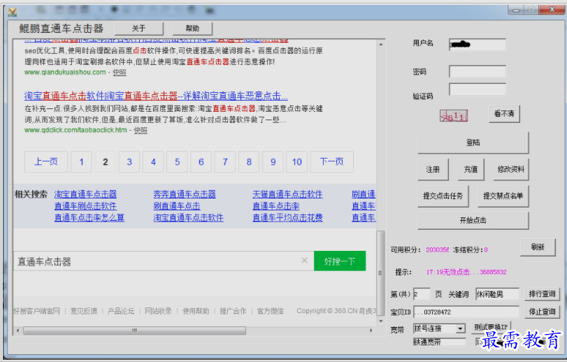Click the 停止查询 button

pos(542,312)
